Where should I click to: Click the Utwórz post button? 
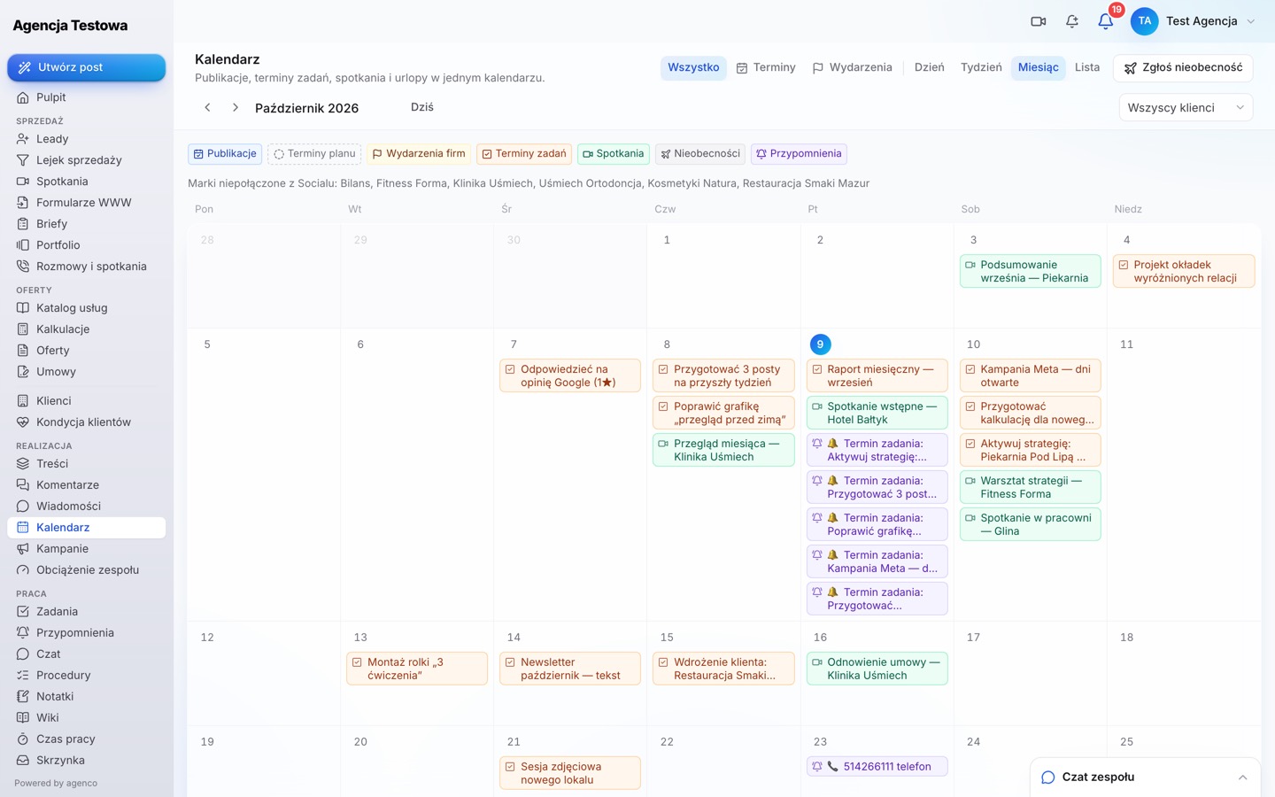tap(87, 67)
